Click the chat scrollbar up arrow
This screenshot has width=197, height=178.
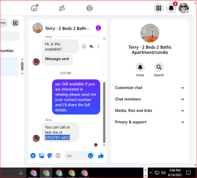104,39
